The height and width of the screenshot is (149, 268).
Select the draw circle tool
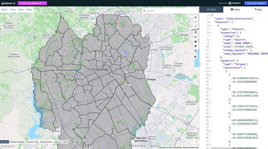[x=196, y=51]
